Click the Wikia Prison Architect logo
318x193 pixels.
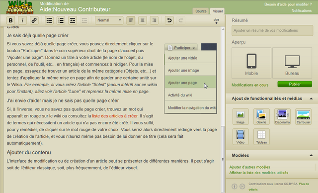(x=20, y=7)
